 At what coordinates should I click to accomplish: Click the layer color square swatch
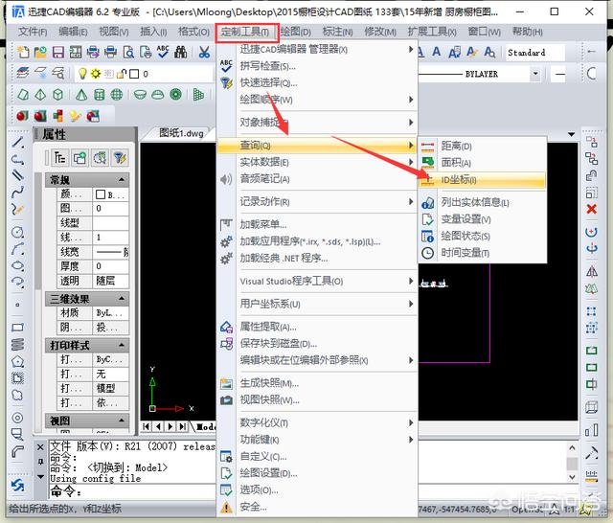[x=134, y=74]
